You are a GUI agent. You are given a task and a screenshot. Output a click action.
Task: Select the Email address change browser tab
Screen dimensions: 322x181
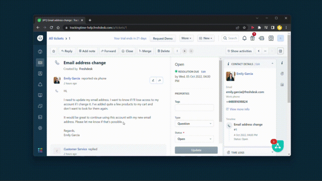[61, 20]
